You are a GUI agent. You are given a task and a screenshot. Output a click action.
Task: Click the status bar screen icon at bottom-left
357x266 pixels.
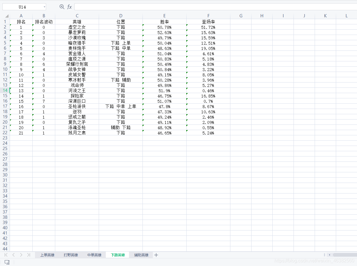coord(7,262)
